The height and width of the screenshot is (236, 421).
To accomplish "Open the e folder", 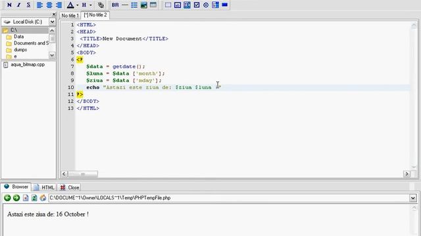I will (x=15, y=56).
